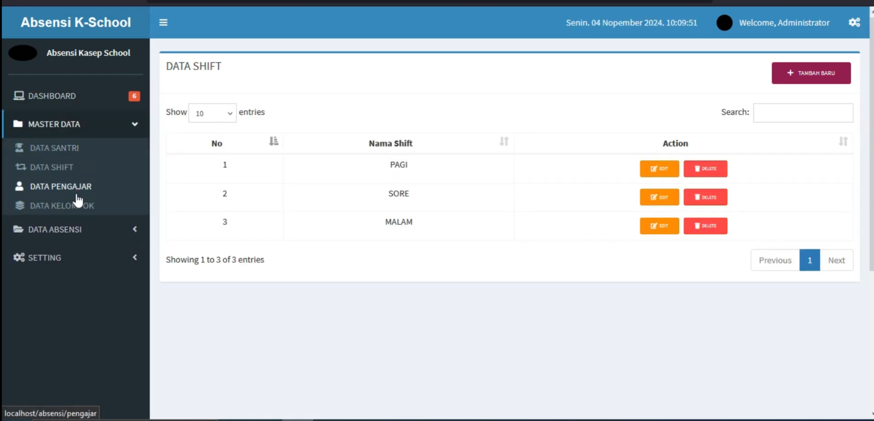Viewport: 874px width, 421px height.
Task: Sort by Nama Shift column icon
Action: point(504,141)
